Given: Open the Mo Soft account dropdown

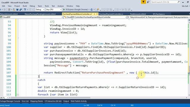Looking at the screenshot, I should [186, 6].
